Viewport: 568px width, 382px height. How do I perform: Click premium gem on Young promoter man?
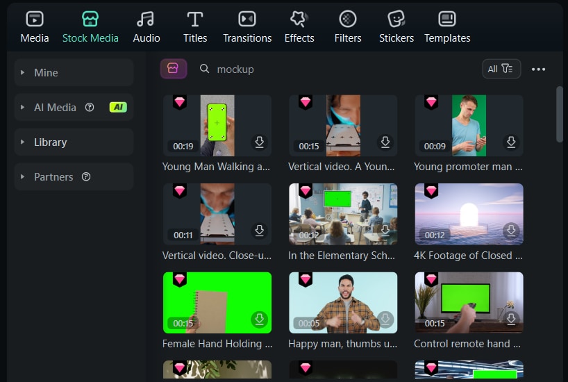[x=431, y=102]
